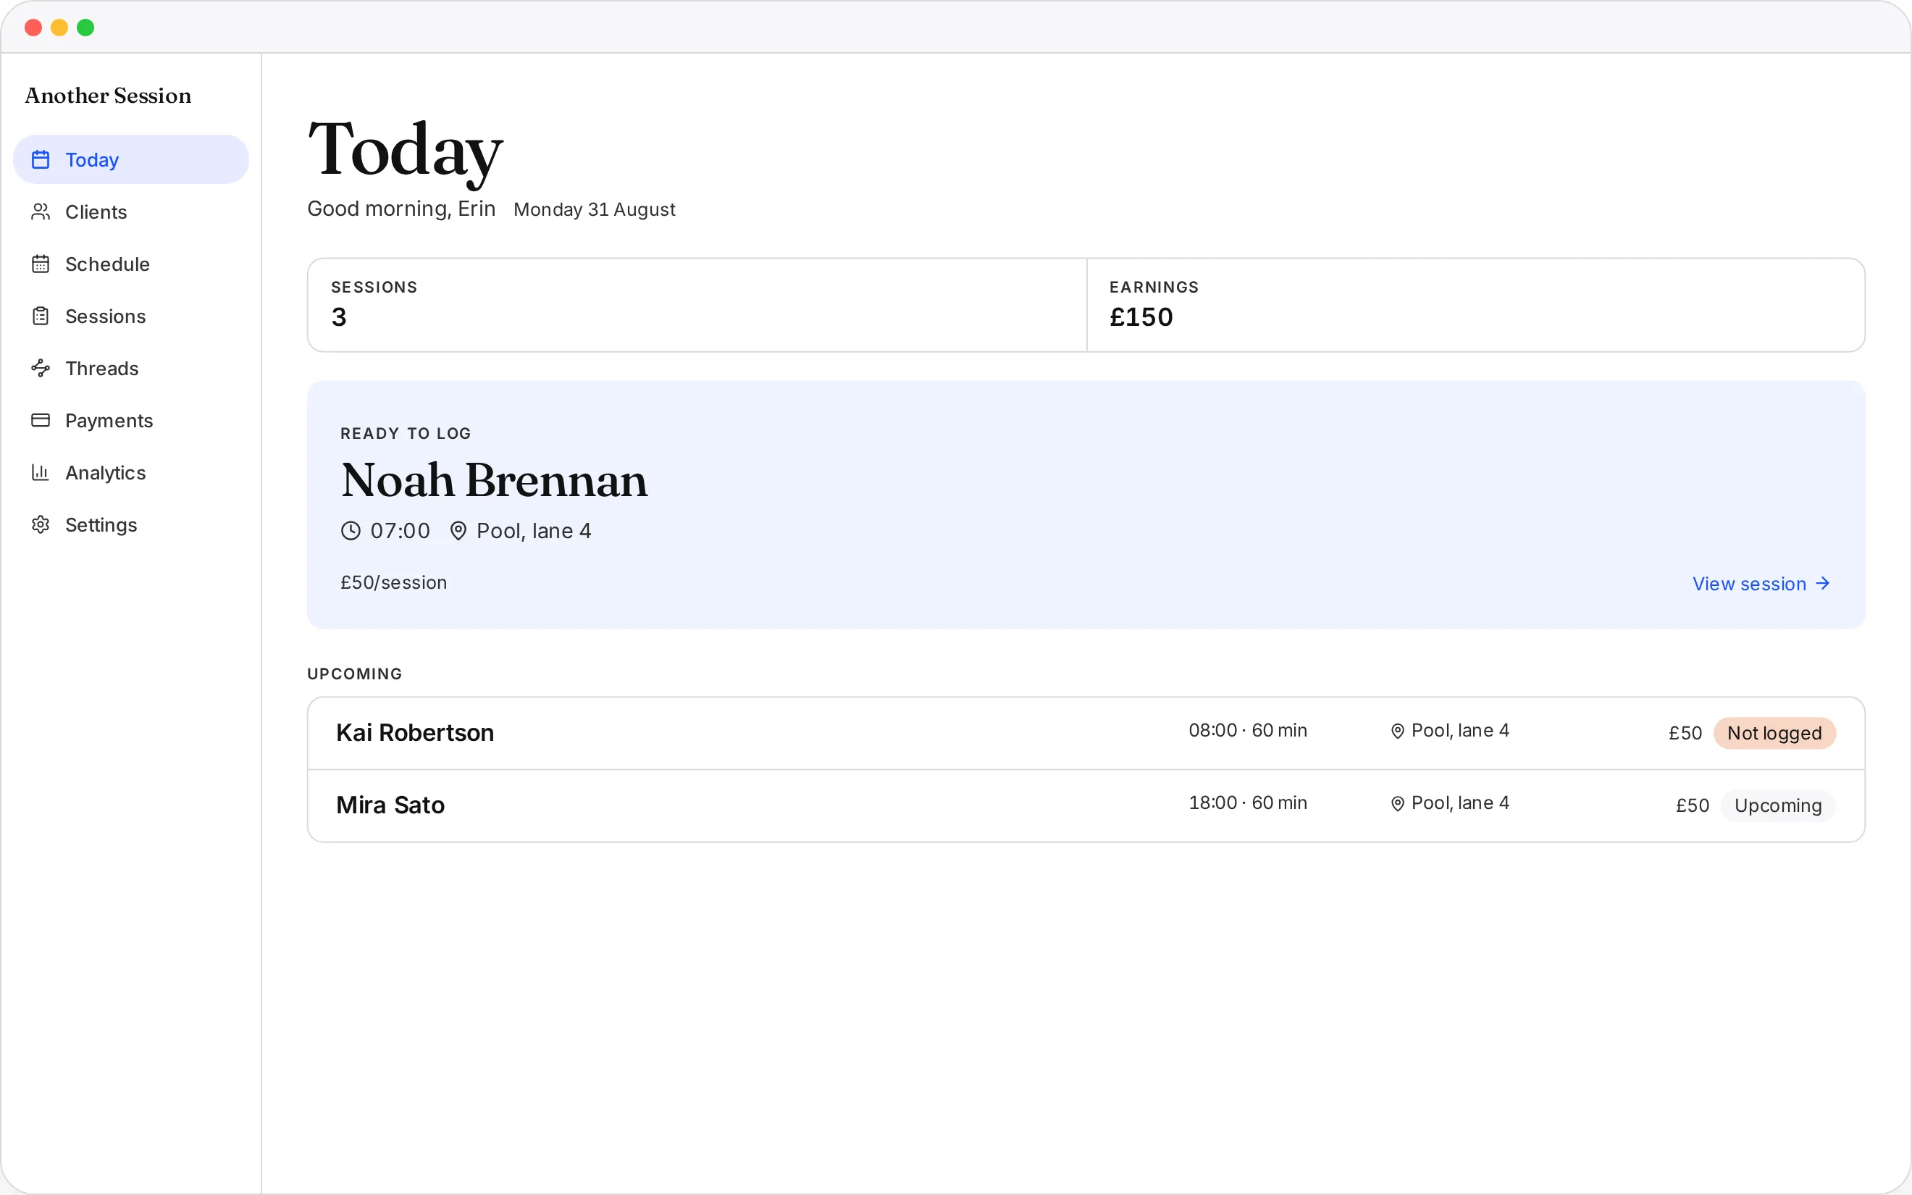
Task: Click the Pool, lane 4 text in Noah Brennan card
Action: coord(534,531)
